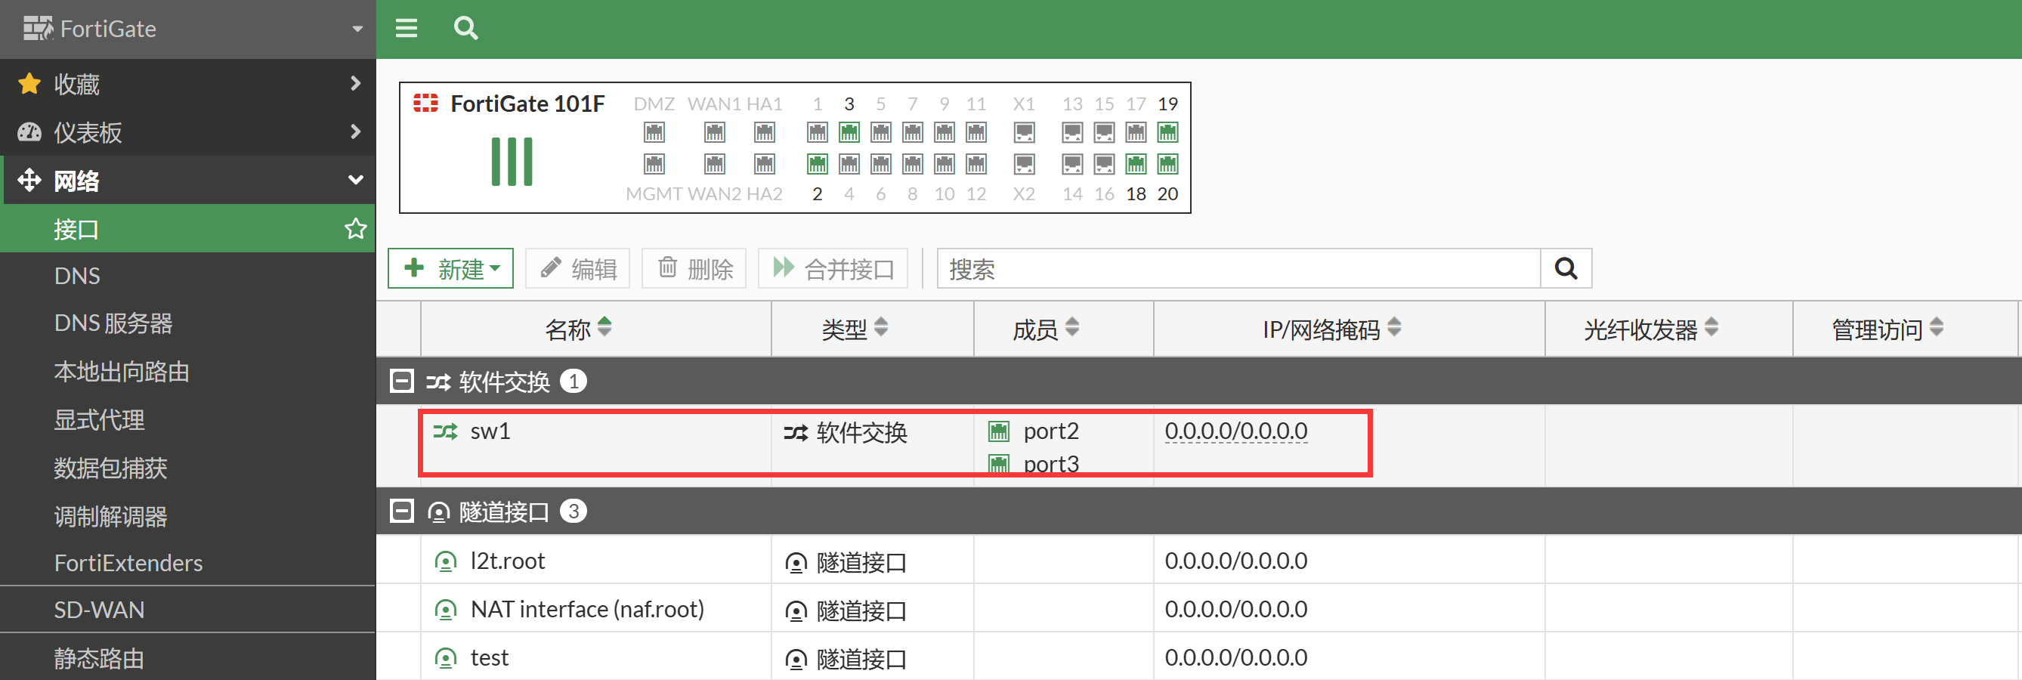
Task: Select the X1 port icon on faceplate
Action: point(1024,133)
